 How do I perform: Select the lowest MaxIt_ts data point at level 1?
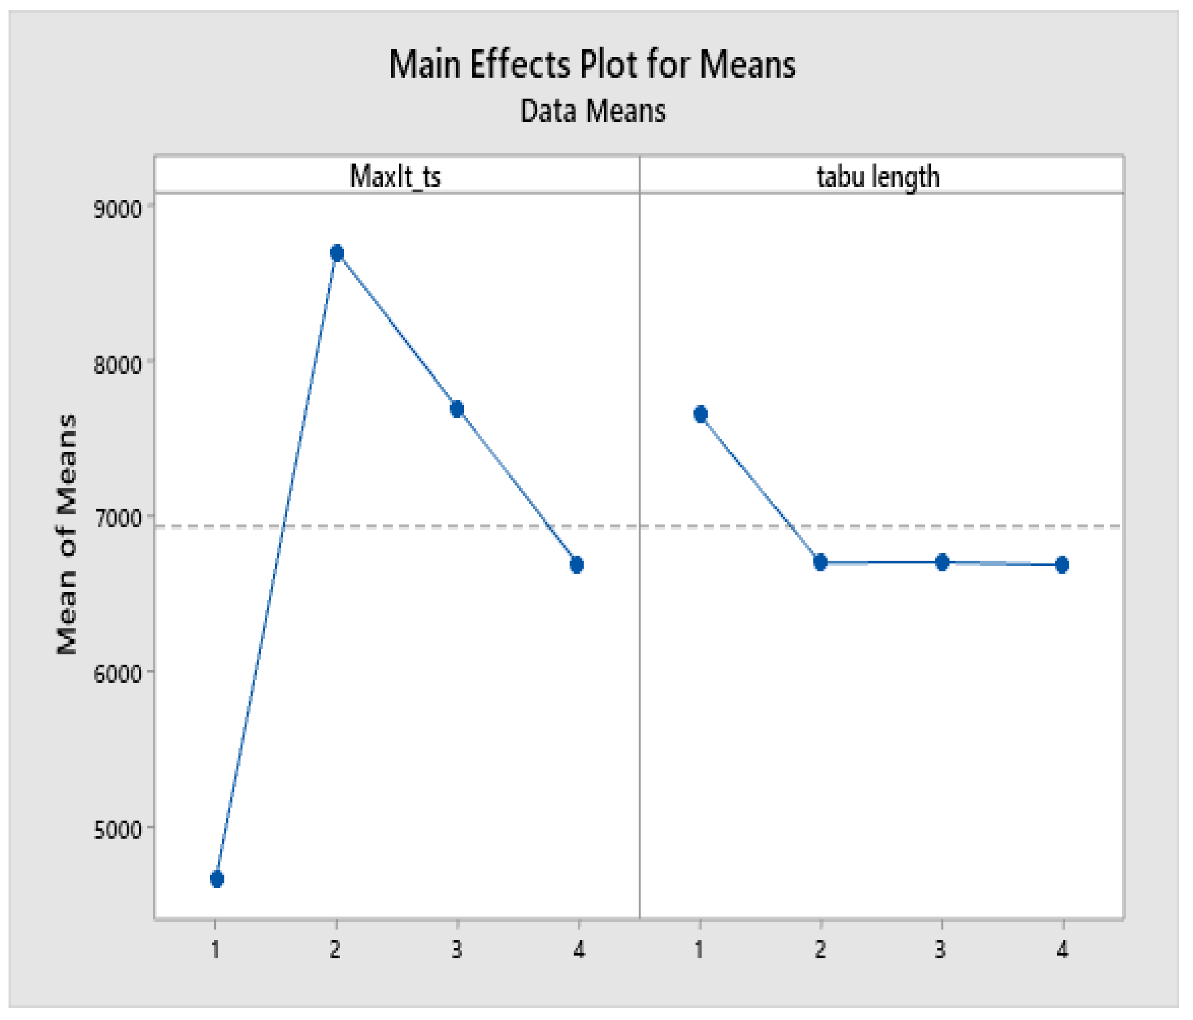216,879
